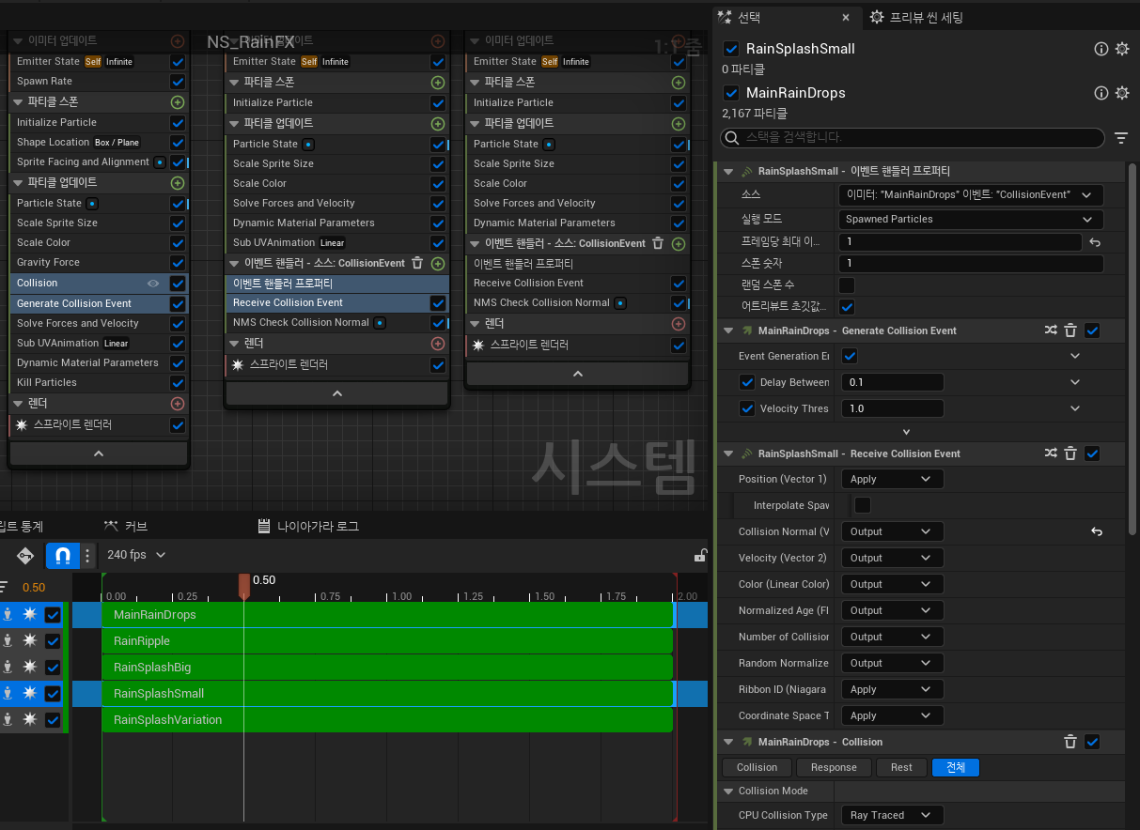Add renderer via 렌더 plus in left emitter

coord(178,404)
